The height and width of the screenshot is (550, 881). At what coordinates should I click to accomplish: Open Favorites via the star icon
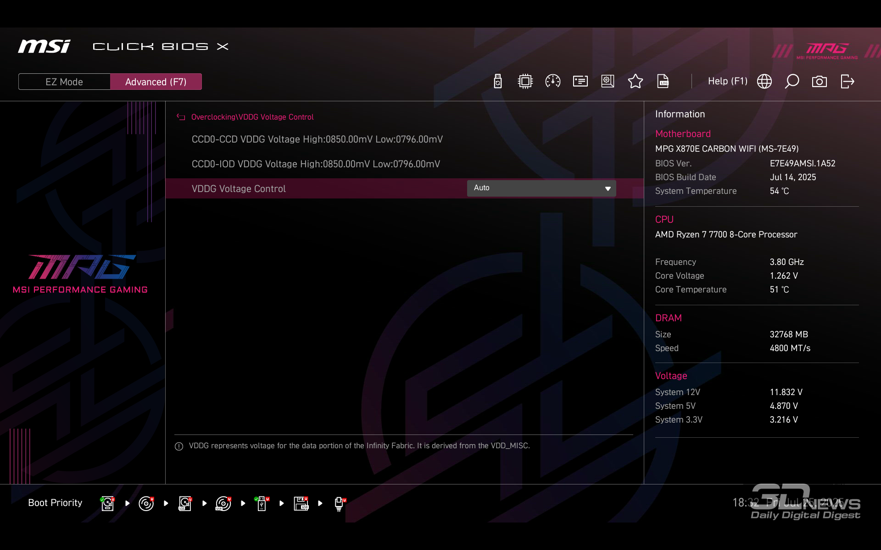[x=636, y=81]
